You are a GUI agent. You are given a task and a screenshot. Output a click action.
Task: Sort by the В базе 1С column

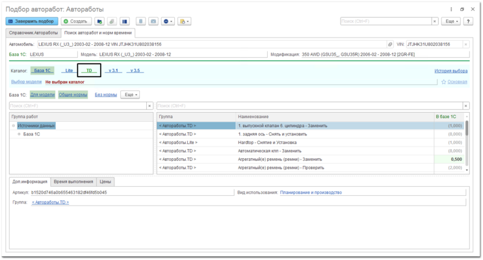point(449,117)
